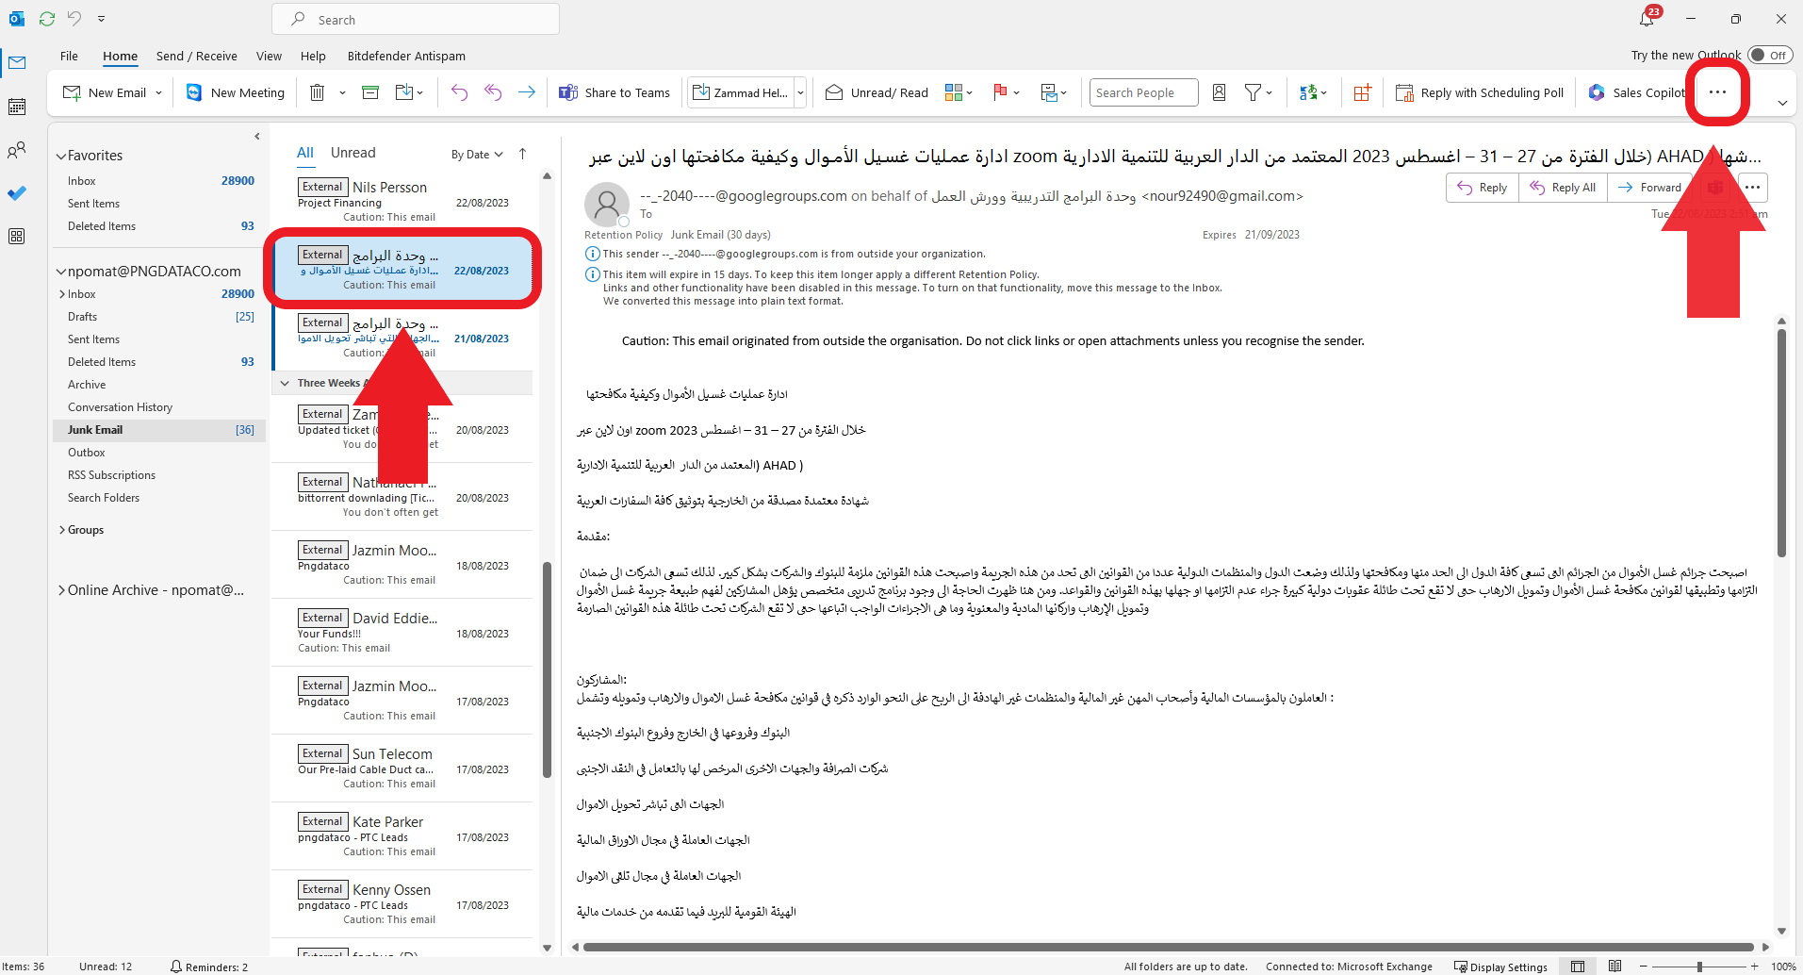Click the Reply arrow icon in ribbon
The height and width of the screenshot is (975, 1803).
point(459,92)
